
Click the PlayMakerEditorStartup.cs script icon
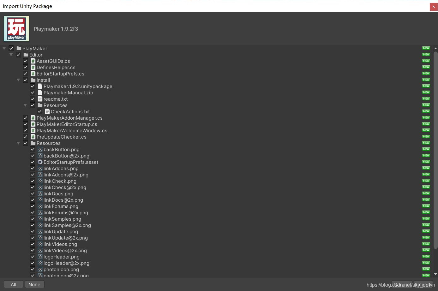[x=33, y=124]
